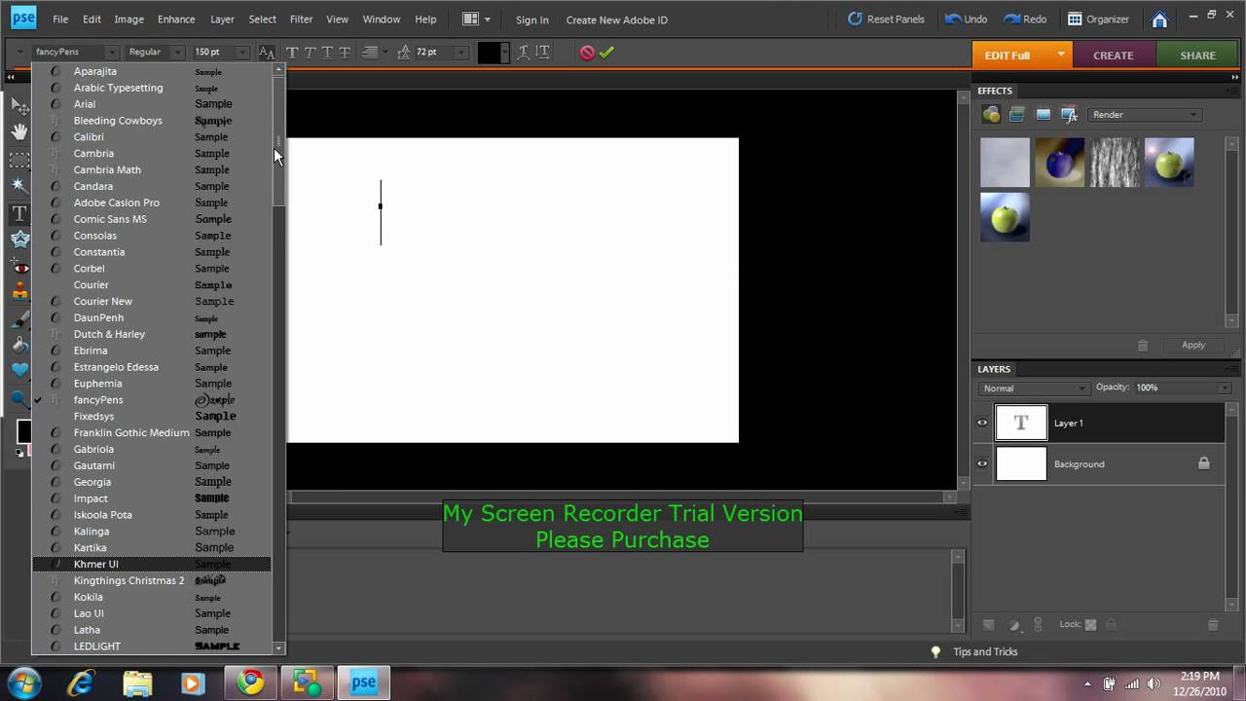Choose the Khmer UI font
This screenshot has height=701, width=1246.
pos(152,565)
